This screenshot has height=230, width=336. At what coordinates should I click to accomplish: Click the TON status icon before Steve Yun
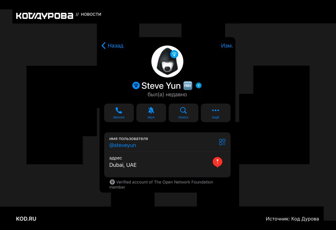136,85
